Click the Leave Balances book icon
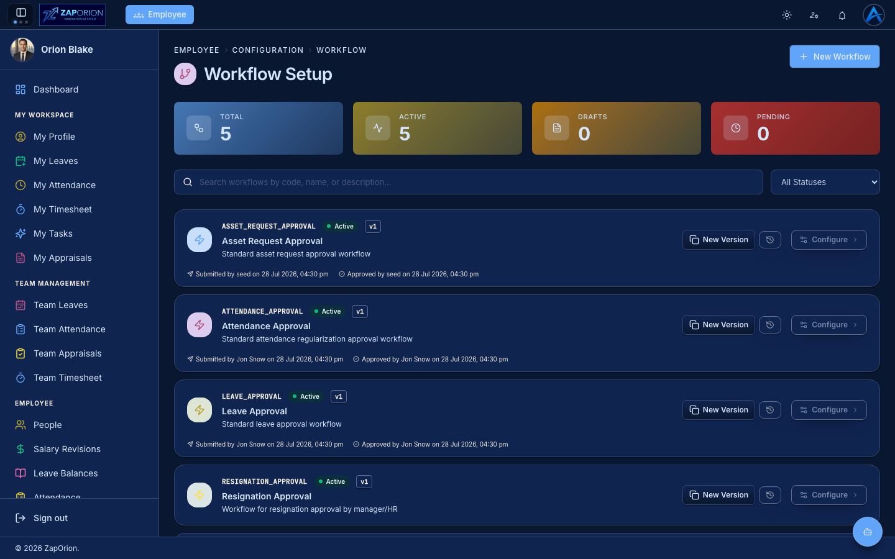This screenshot has height=559, width=895. (x=21, y=473)
